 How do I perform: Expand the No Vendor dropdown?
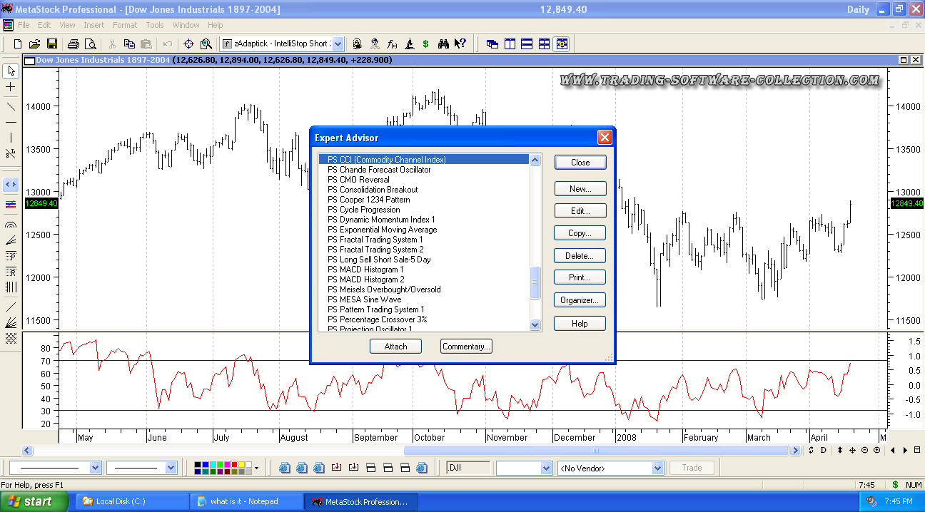[x=657, y=469]
